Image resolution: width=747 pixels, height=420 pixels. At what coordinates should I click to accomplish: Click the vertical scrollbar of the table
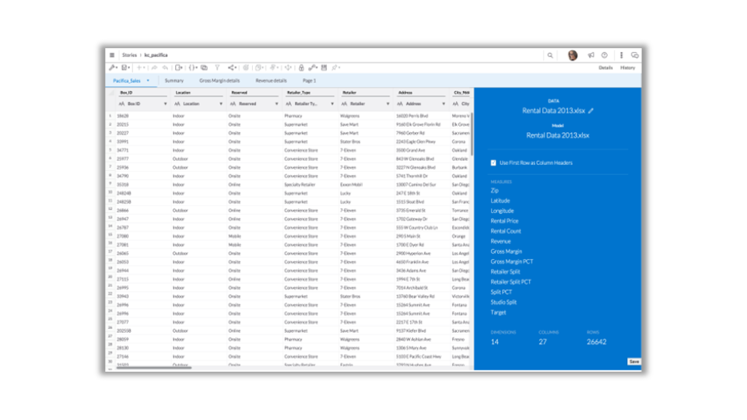[472, 134]
